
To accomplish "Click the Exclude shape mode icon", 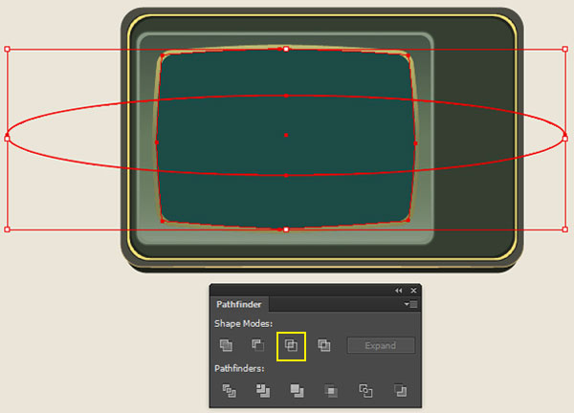I will coord(324,345).
